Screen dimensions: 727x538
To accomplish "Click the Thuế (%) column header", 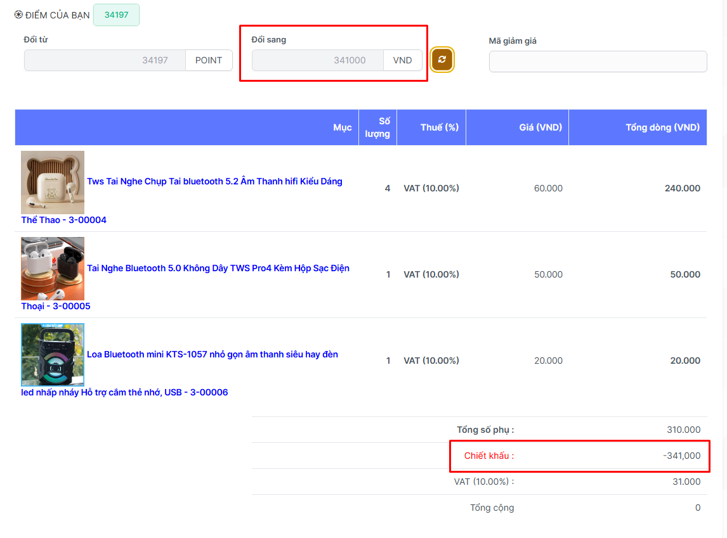I will [x=439, y=127].
